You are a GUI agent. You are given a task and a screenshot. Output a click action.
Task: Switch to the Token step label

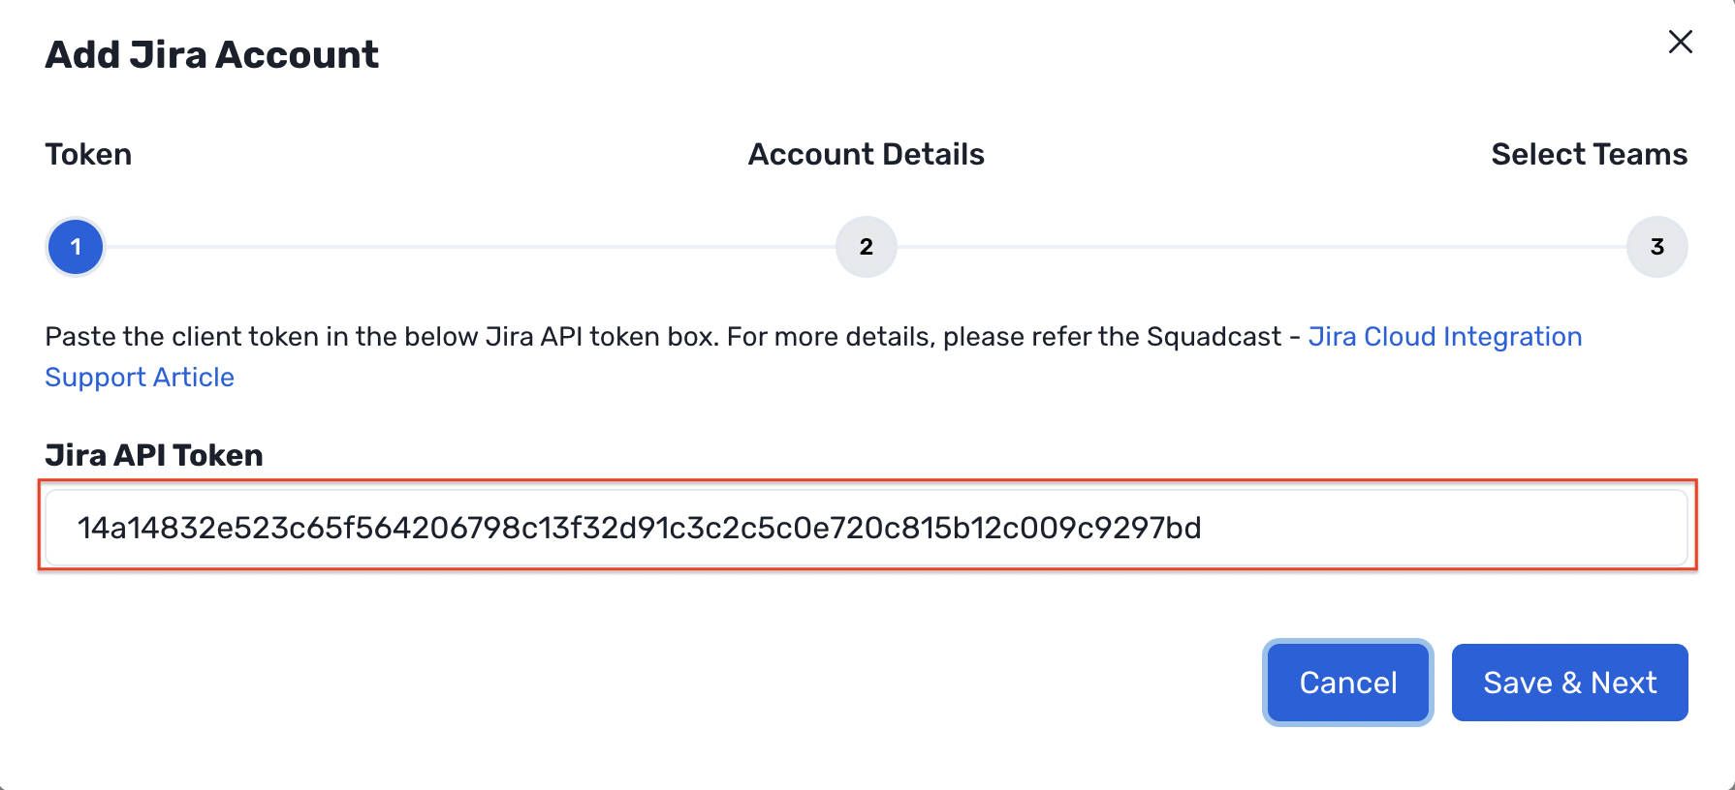point(87,154)
